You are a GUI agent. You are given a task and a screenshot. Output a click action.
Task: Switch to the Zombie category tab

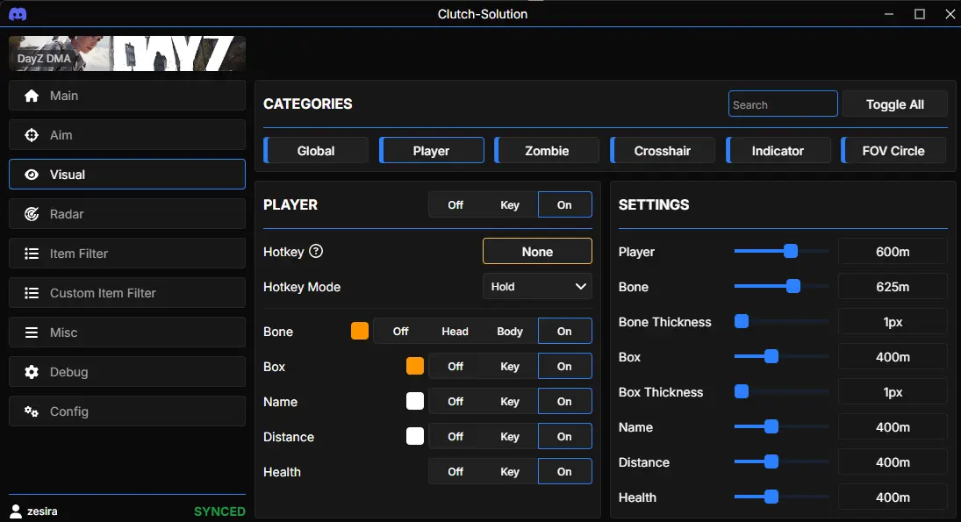547,151
